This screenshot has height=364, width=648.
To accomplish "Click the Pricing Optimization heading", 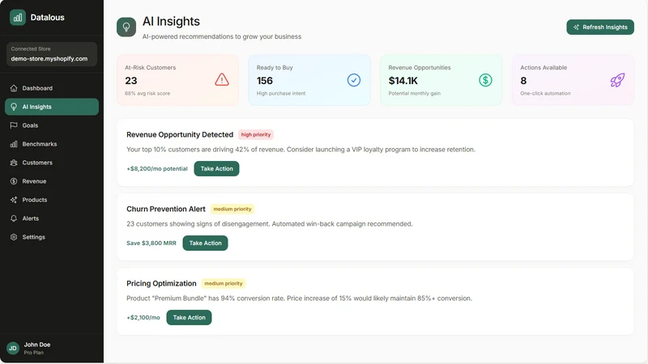I will (x=161, y=284).
